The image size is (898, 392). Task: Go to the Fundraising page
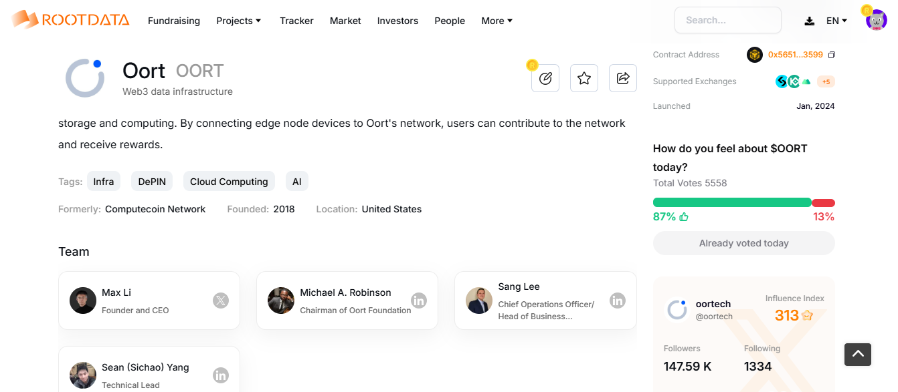174,21
